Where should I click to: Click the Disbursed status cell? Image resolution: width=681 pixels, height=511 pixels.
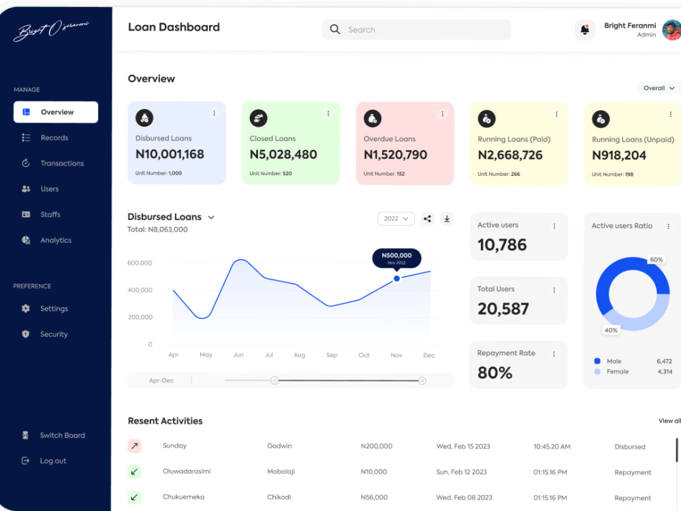pos(630,447)
